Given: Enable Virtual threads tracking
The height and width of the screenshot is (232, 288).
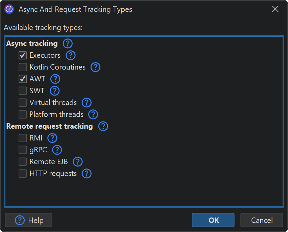Looking at the screenshot, I should click(23, 103).
